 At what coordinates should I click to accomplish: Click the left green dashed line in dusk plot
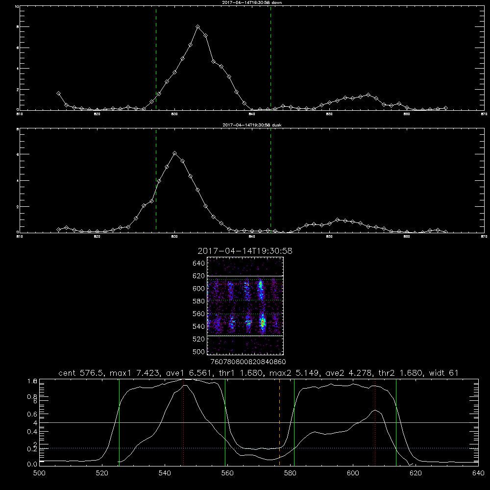click(156, 180)
